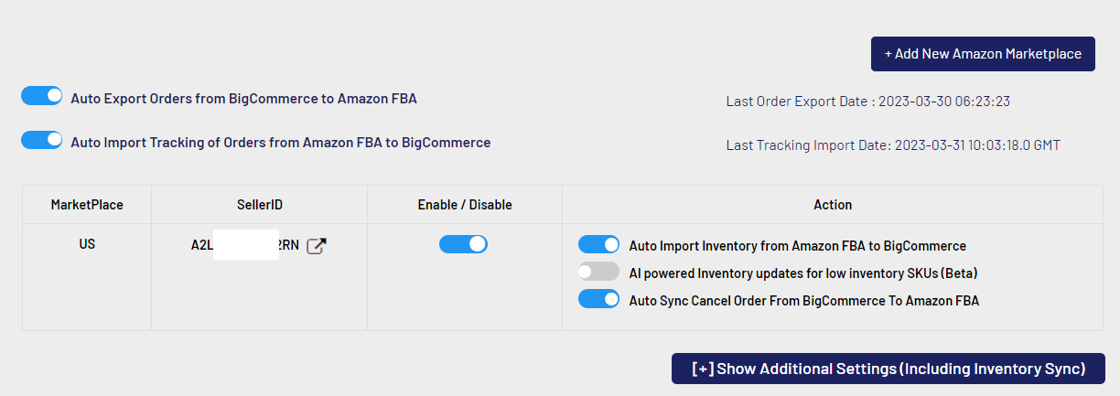The height and width of the screenshot is (396, 1120).
Task: Click the Action column header
Action: (x=832, y=205)
